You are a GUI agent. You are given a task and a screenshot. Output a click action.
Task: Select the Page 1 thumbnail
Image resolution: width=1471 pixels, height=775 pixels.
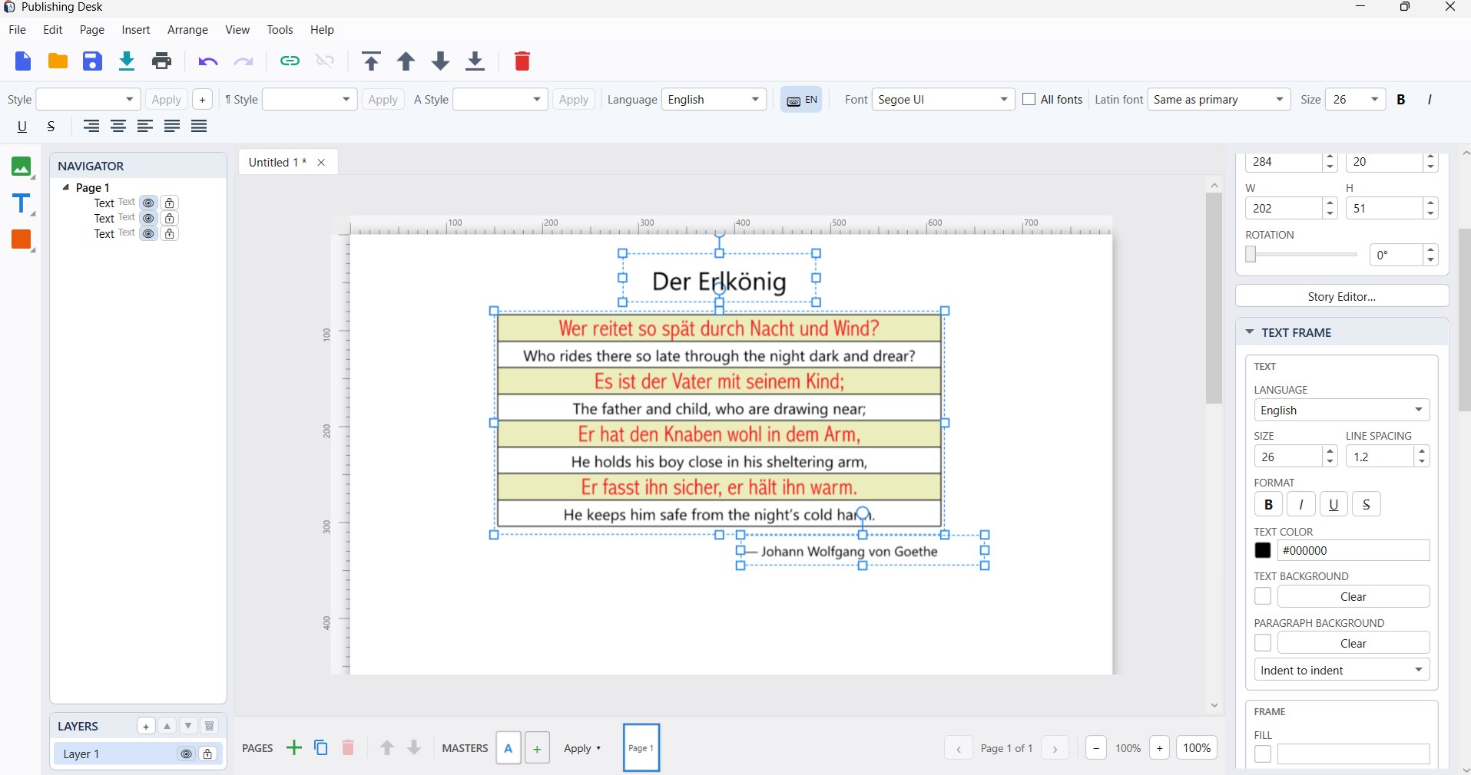tap(641, 747)
